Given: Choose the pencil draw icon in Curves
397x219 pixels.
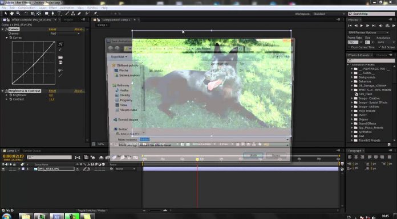Looking at the screenshot, I should pos(60,49).
